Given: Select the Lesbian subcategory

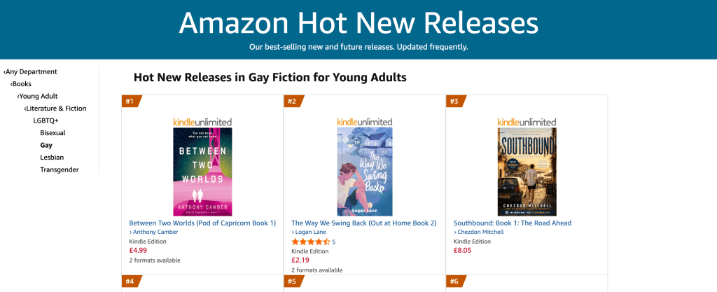Looking at the screenshot, I should (x=52, y=157).
